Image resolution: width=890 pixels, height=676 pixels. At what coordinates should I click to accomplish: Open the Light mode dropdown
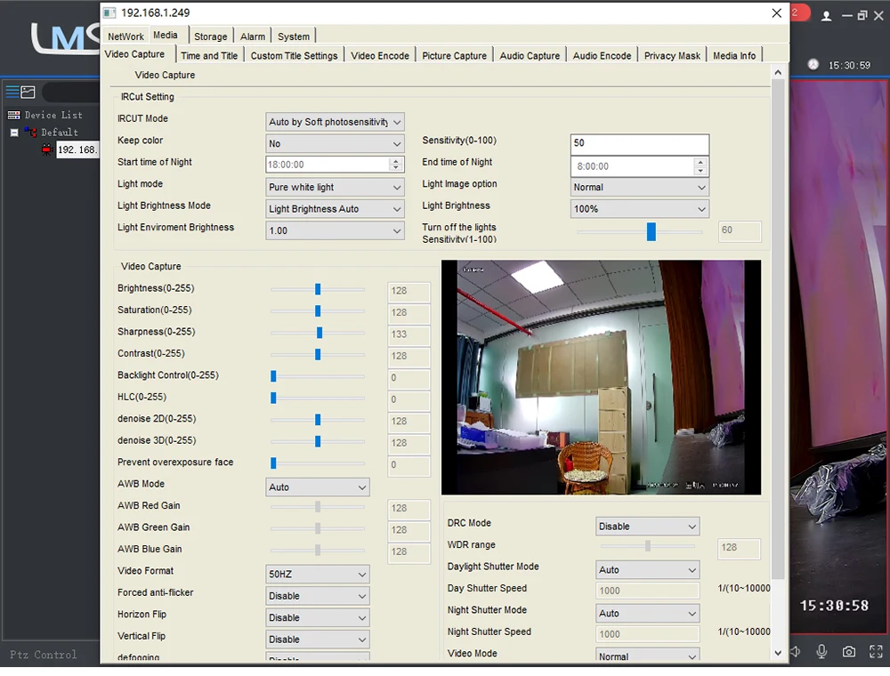[335, 187]
